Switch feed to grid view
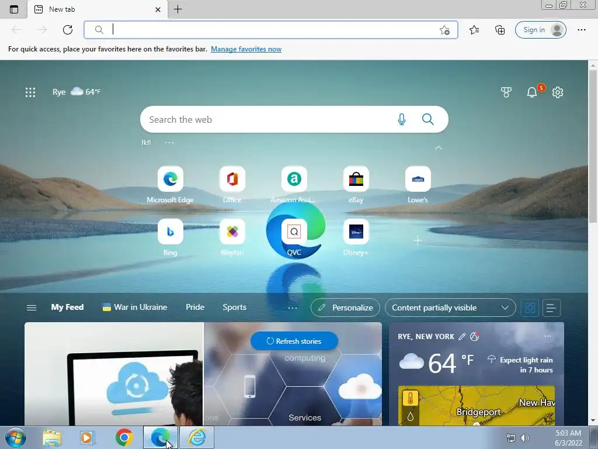The image size is (598, 449). (530, 308)
